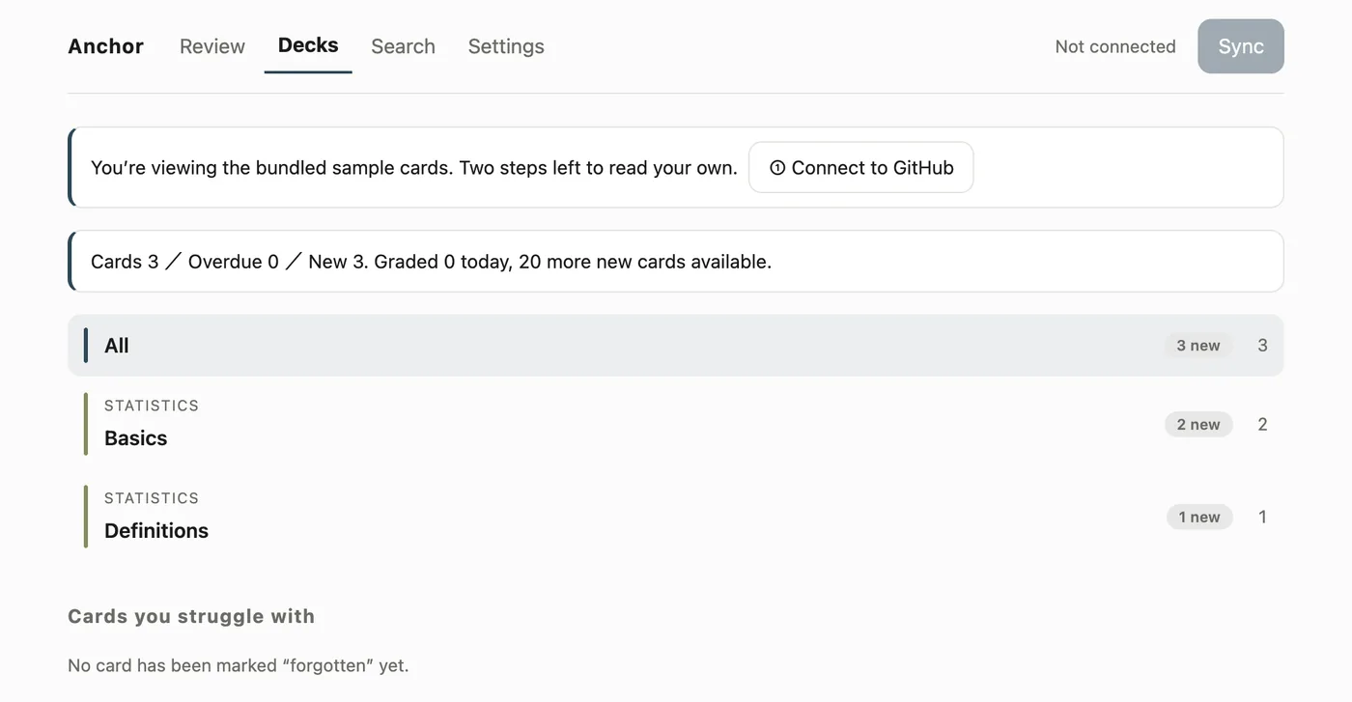Click the green accent bar beside Definitions
This screenshot has height=702, width=1352.
86,517
